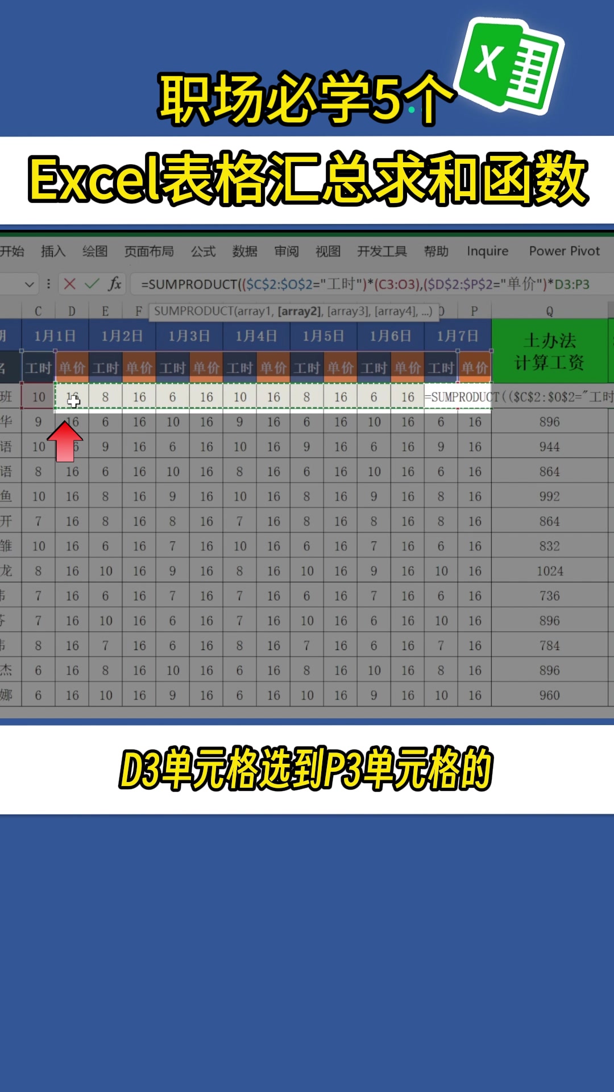The width and height of the screenshot is (614, 1092).
Task: Select column P header
Action: 475,311
